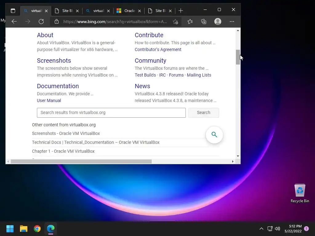Screen dimensions: 315x236
Task: Open the Collections icon
Action: pos(204,22)
